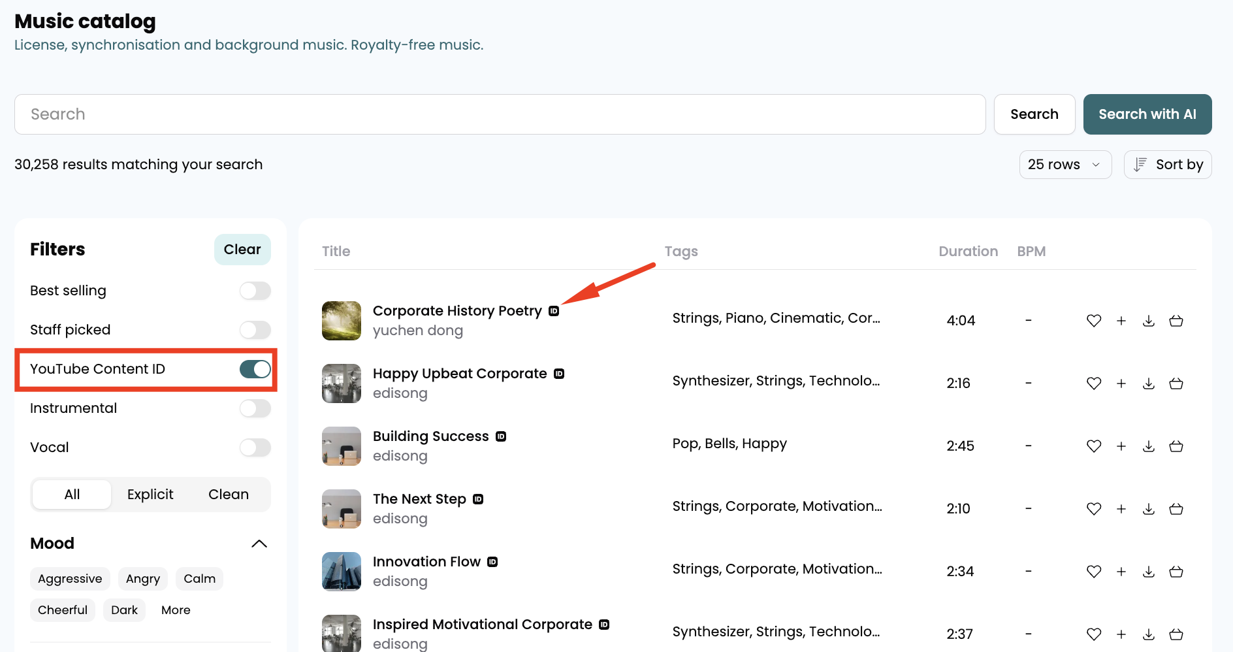Favorite Corporate History Poetry with heart icon
The image size is (1233, 652).
click(x=1094, y=321)
